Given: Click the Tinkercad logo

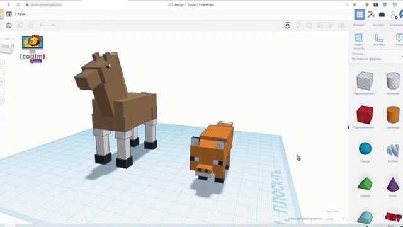Looking at the screenshot, I should coord(1,15).
